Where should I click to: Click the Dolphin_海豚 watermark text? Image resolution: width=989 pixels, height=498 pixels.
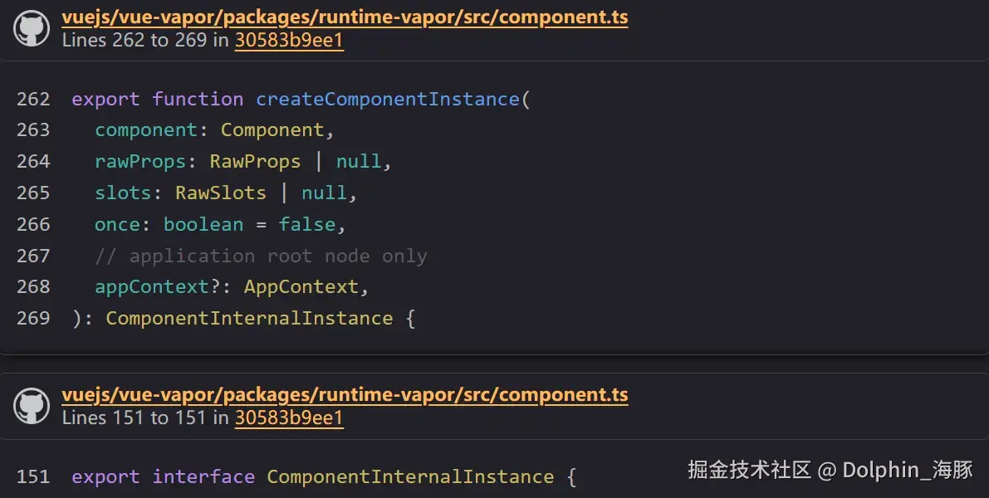908,471
